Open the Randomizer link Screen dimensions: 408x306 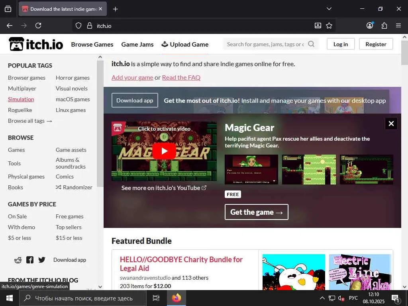point(74,187)
